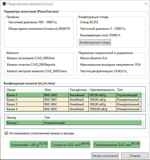The height and width of the screenshot is (160, 150).
Task: Click the Скорость 0,02 м/с indicator
Action: (x=70, y=144)
